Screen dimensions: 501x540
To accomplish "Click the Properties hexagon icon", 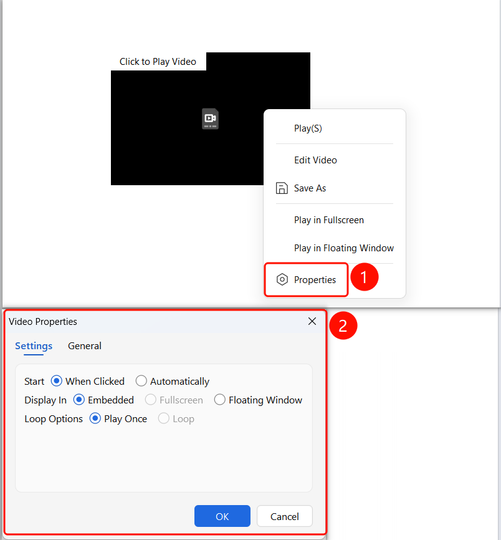I will point(282,279).
